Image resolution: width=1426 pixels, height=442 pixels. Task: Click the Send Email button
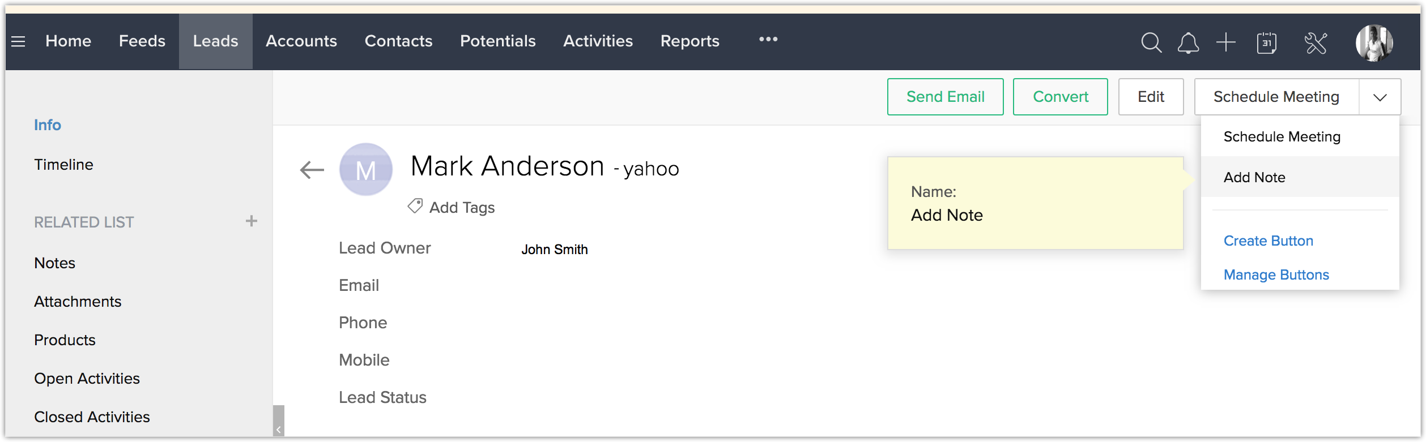[x=945, y=97]
